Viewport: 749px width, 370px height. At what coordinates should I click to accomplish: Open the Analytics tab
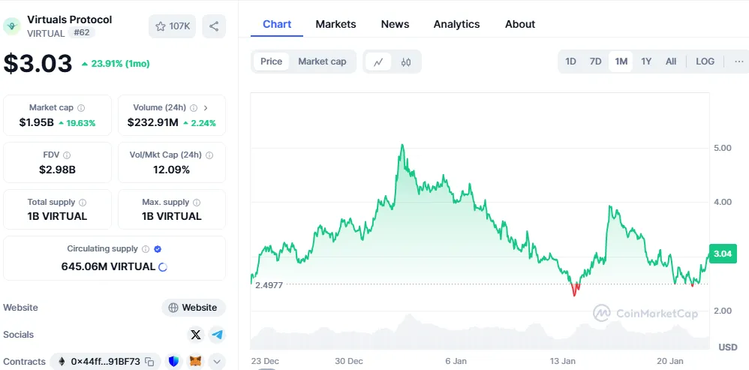click(x=456, y=24)
